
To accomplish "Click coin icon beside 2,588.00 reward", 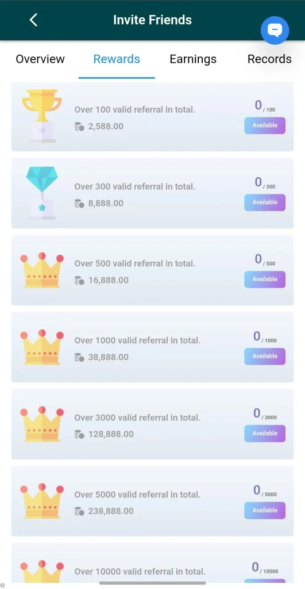I will point(79,127).
